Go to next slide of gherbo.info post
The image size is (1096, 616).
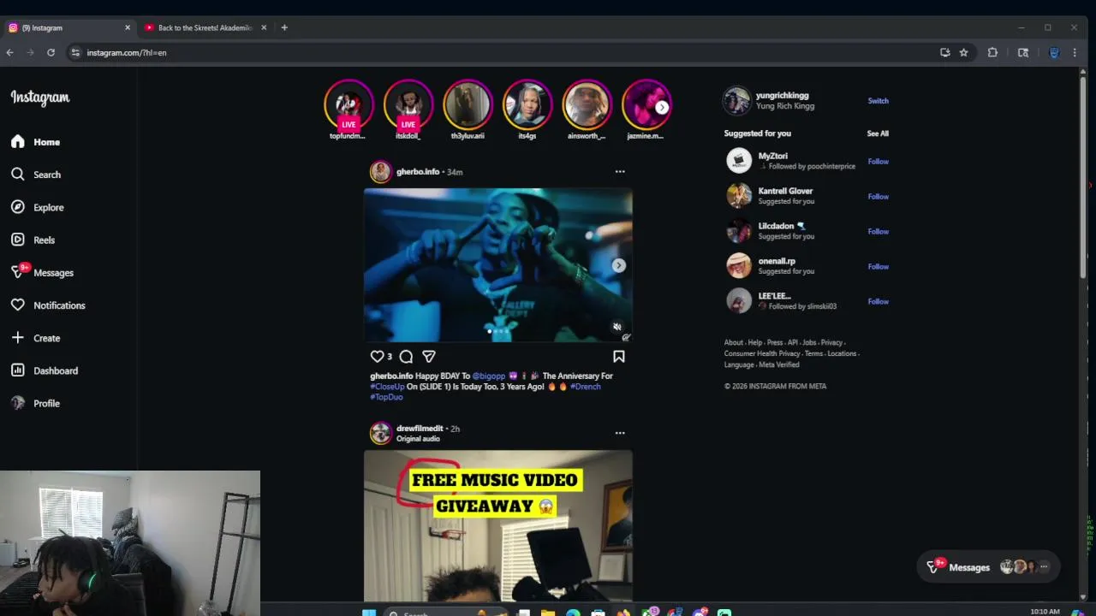tap(618, 265)
